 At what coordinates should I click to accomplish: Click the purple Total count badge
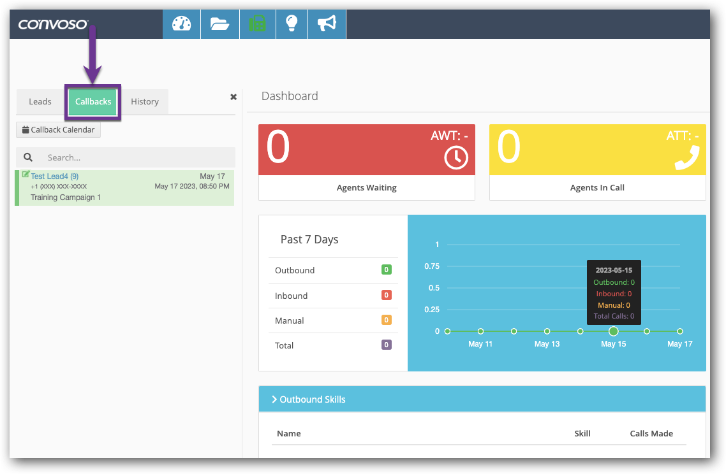[x=387, y=345]
